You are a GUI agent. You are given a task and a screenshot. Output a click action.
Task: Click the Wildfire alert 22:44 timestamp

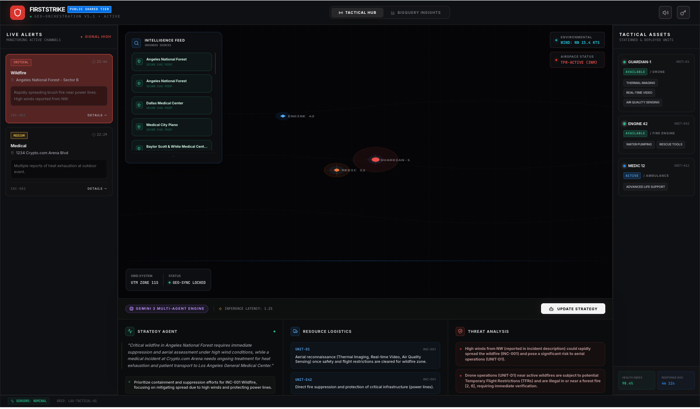click(99, 62)
